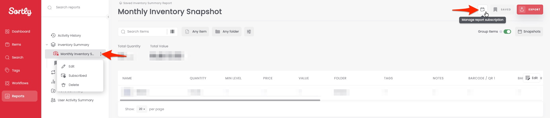Open the filter settings sliders icon
Image resolution: width=550 pixels, height=118 pixels.
[x=249, y=31]
